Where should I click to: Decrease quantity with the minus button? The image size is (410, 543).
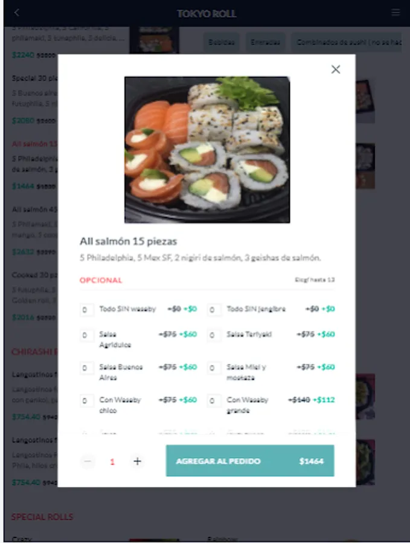[88, 462]
